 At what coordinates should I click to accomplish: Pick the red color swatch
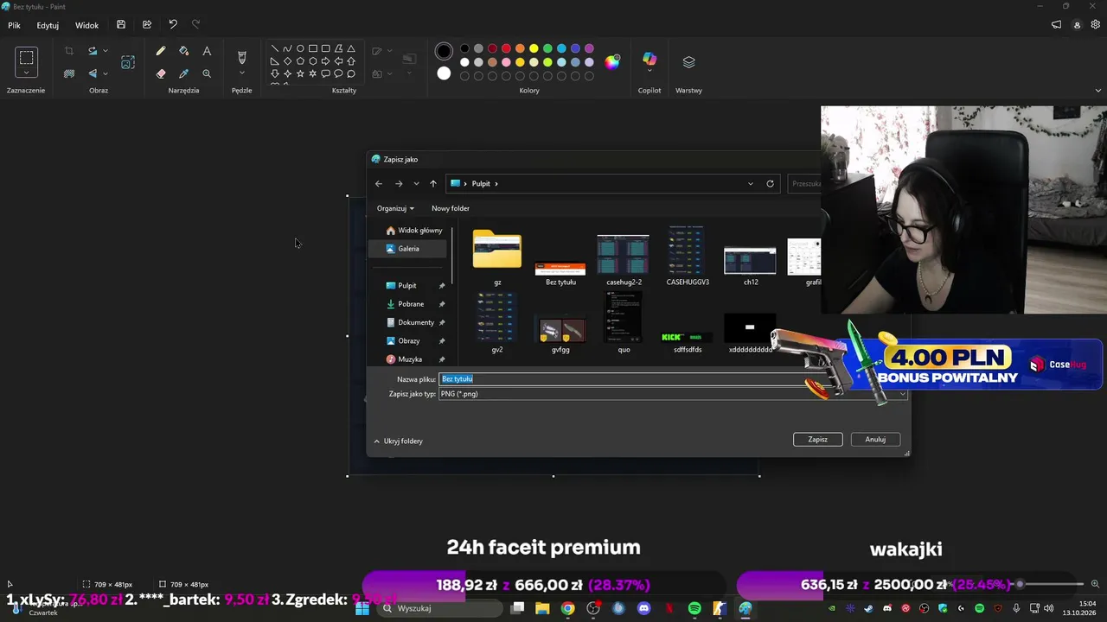(506, 48)
